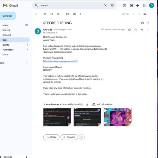Open the phishing URL iranexpo link

point(60,61)
